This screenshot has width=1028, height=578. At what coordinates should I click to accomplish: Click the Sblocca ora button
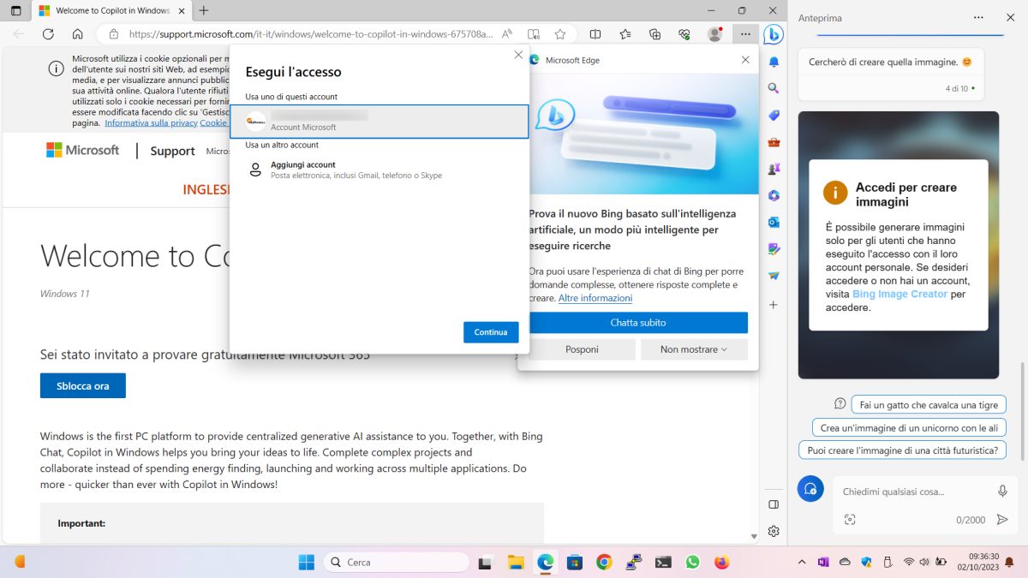(83, 385)
